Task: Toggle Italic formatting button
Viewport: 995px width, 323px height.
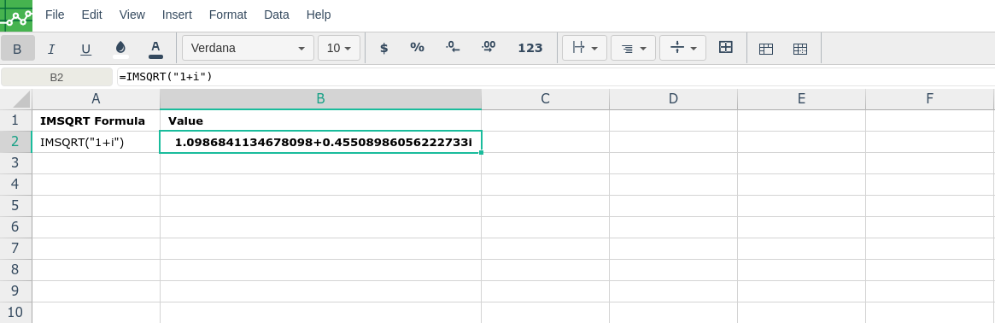Action: 51,48
